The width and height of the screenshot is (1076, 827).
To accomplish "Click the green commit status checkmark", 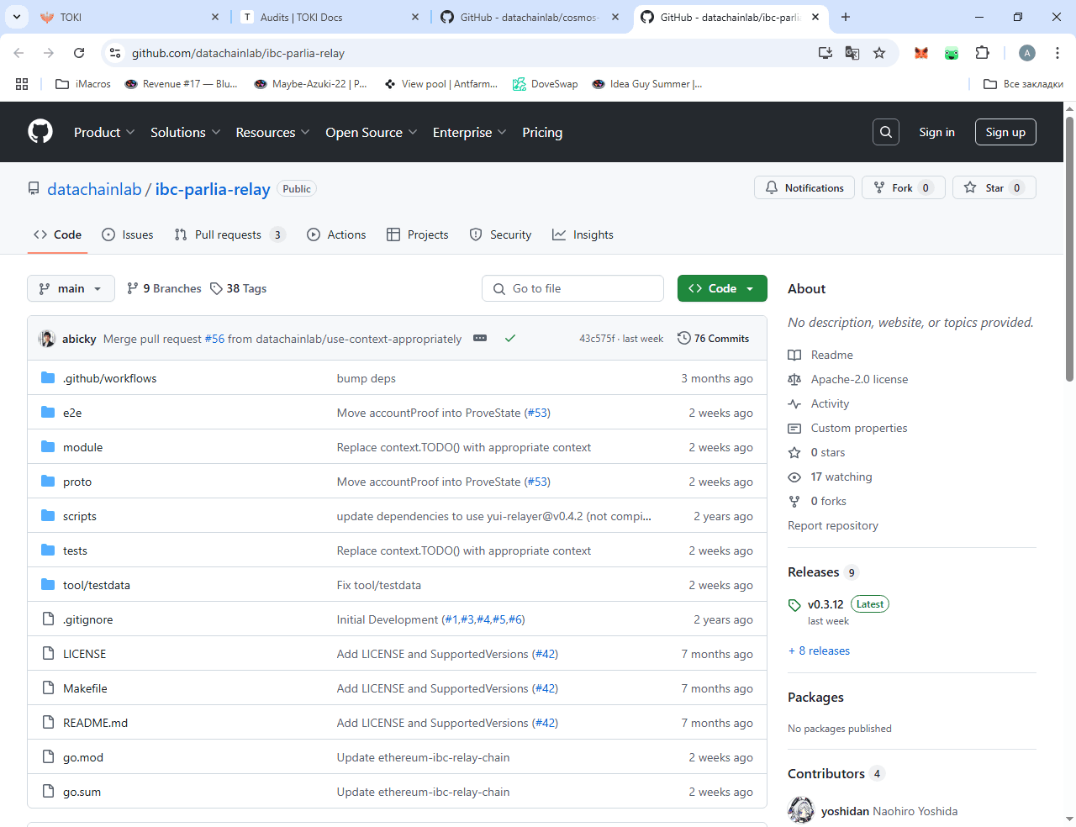I will tap(509, 338).
